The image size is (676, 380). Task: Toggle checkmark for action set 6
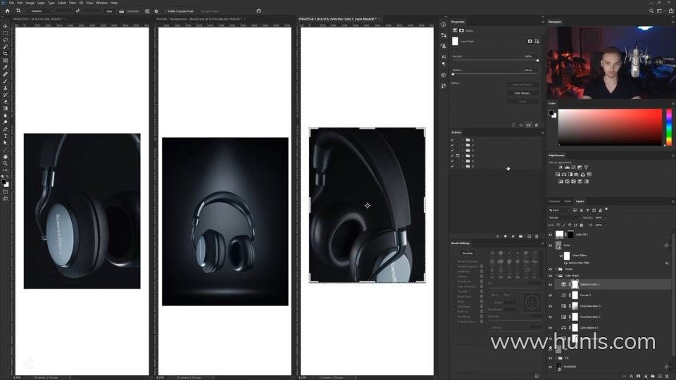click(452, 166)
